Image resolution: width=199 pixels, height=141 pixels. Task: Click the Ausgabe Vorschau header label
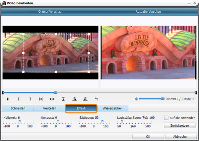148,12
